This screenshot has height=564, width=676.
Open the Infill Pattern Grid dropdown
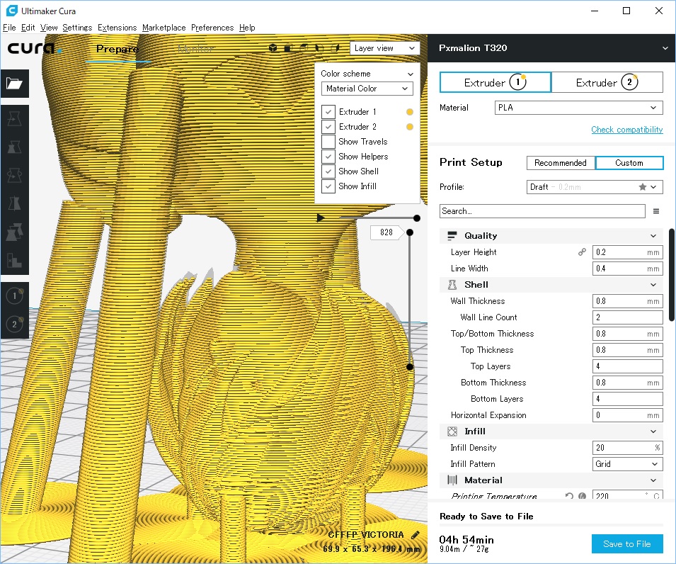tap(628, 464)
